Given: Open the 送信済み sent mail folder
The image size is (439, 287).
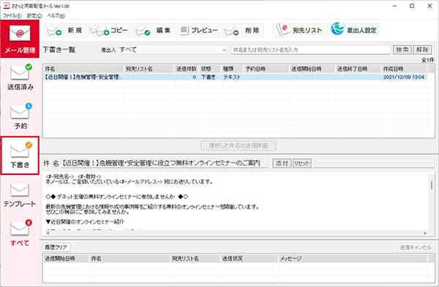Looking at the screenshot, I should [x=20, y=78].
